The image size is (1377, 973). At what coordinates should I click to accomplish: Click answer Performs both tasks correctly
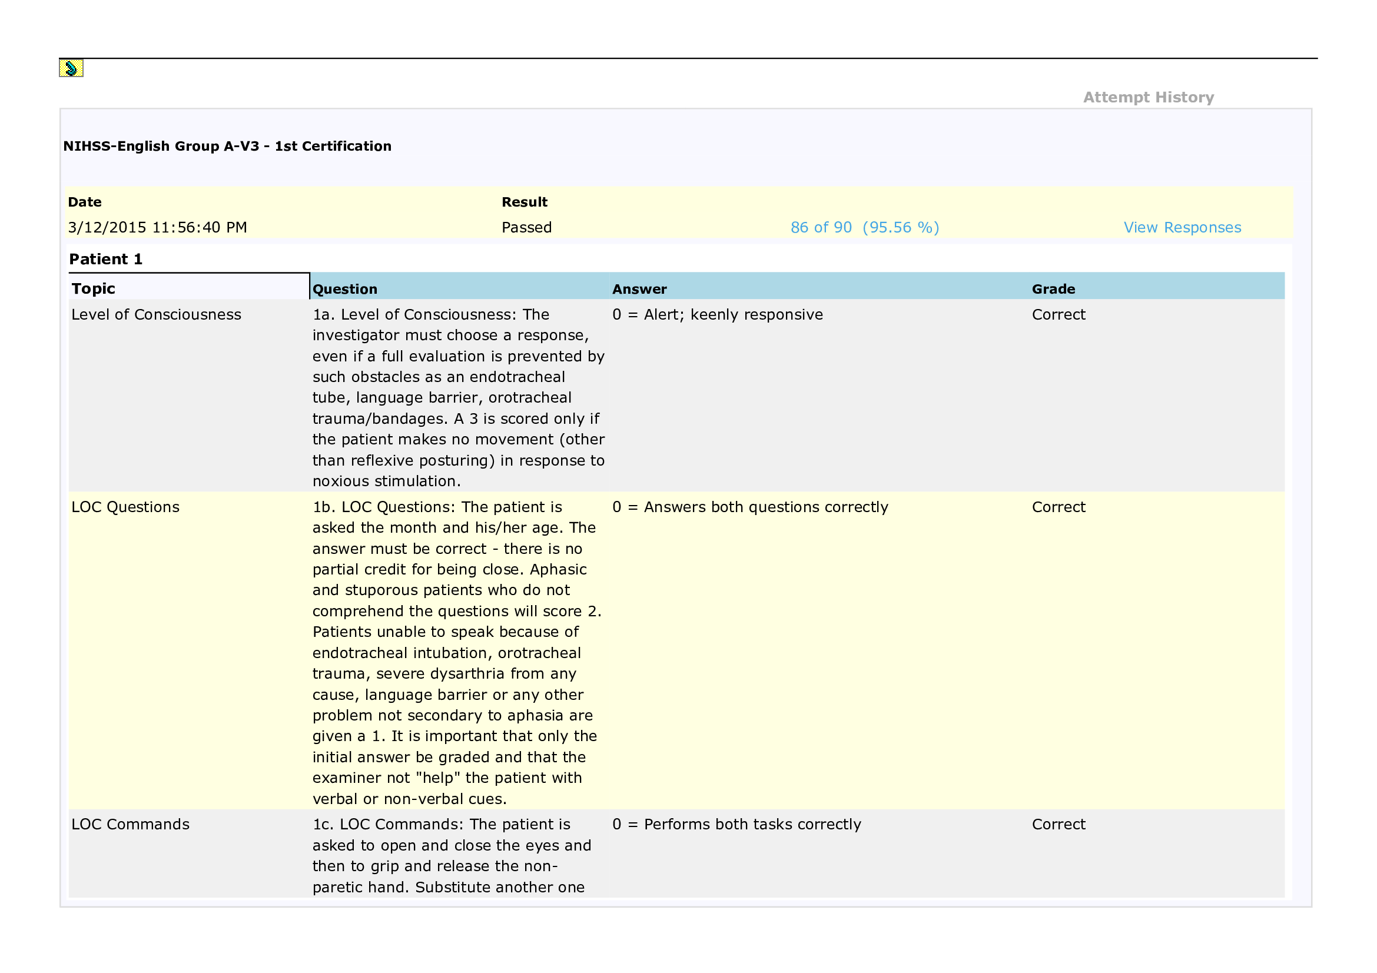coord(736,823)
